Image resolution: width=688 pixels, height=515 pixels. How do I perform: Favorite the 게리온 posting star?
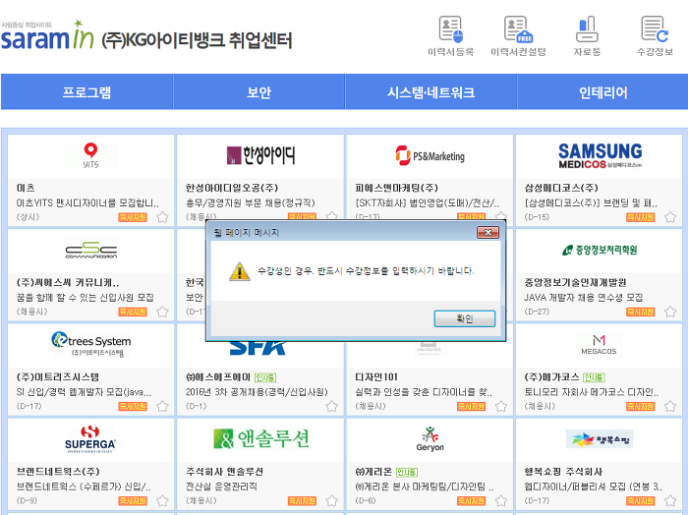(x=501, y=500)
